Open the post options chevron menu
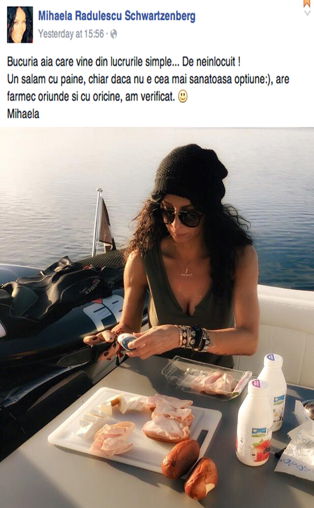Viewport: 314px width, 508px height. [x=307, y=13]
